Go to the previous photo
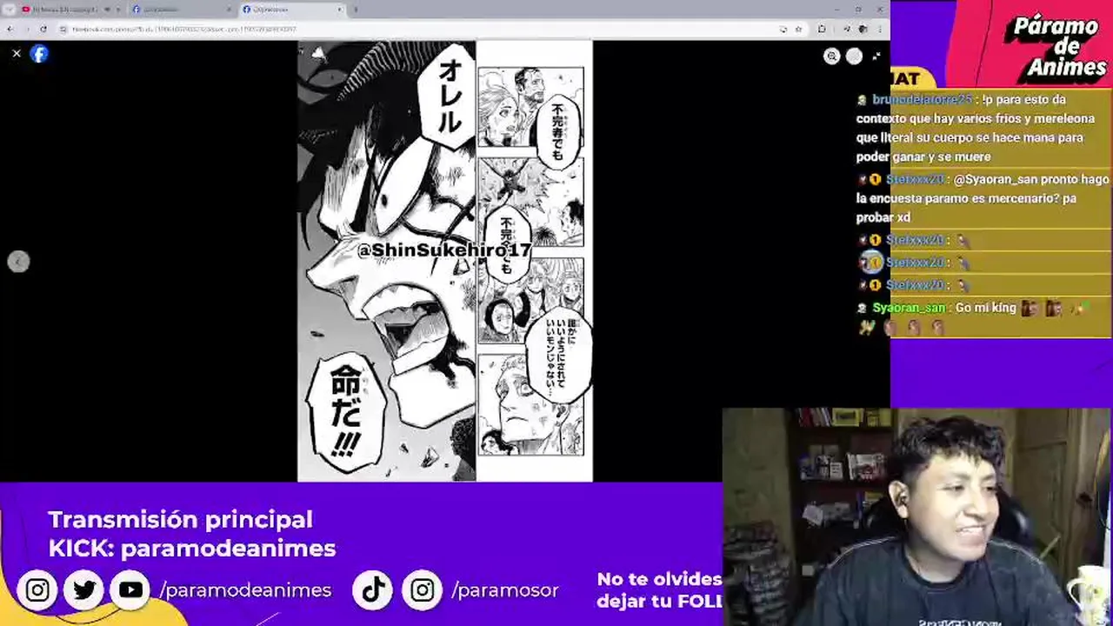This screenshot has height=626, width=1113. click(x=18, y=262)
